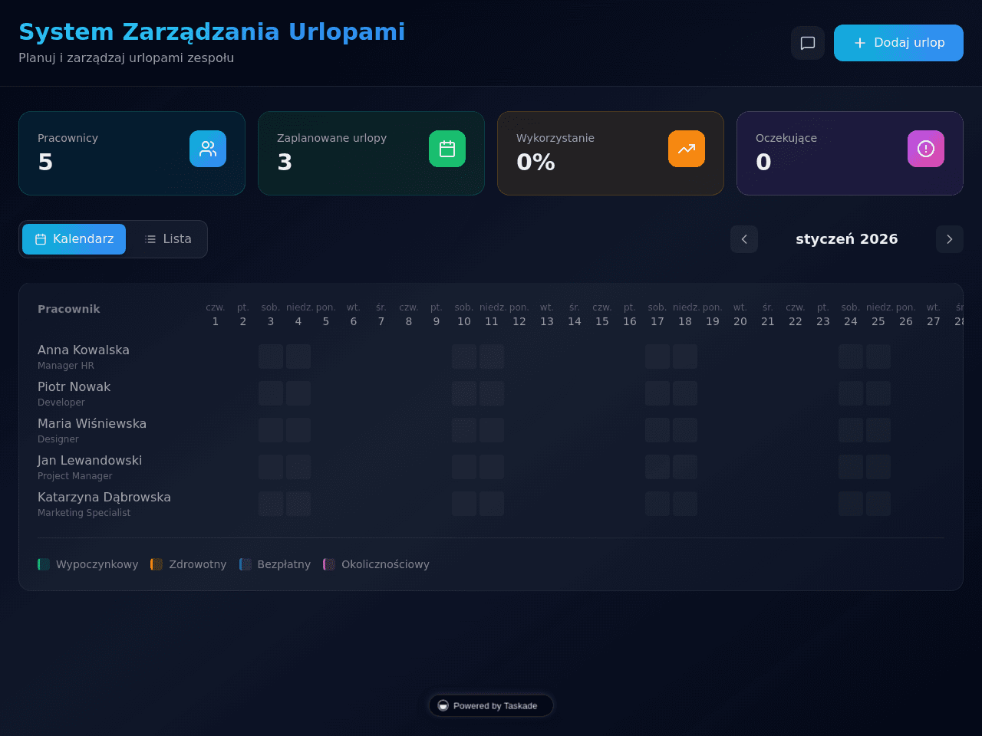Go to next month with right chevron

(950, 239)
